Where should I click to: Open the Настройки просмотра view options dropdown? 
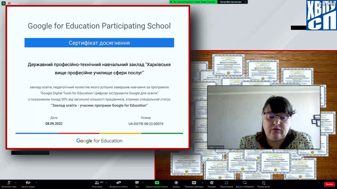tap(232, 2)
